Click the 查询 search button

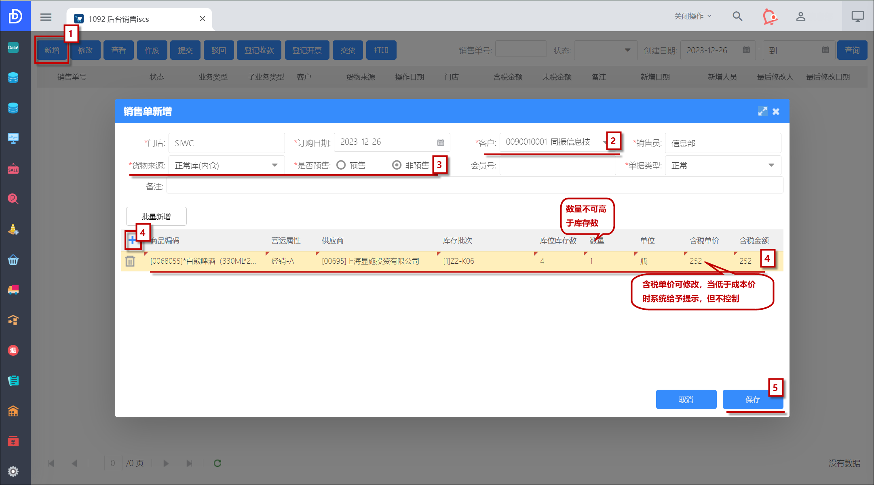pyautogui.click(x=852, y=50)
